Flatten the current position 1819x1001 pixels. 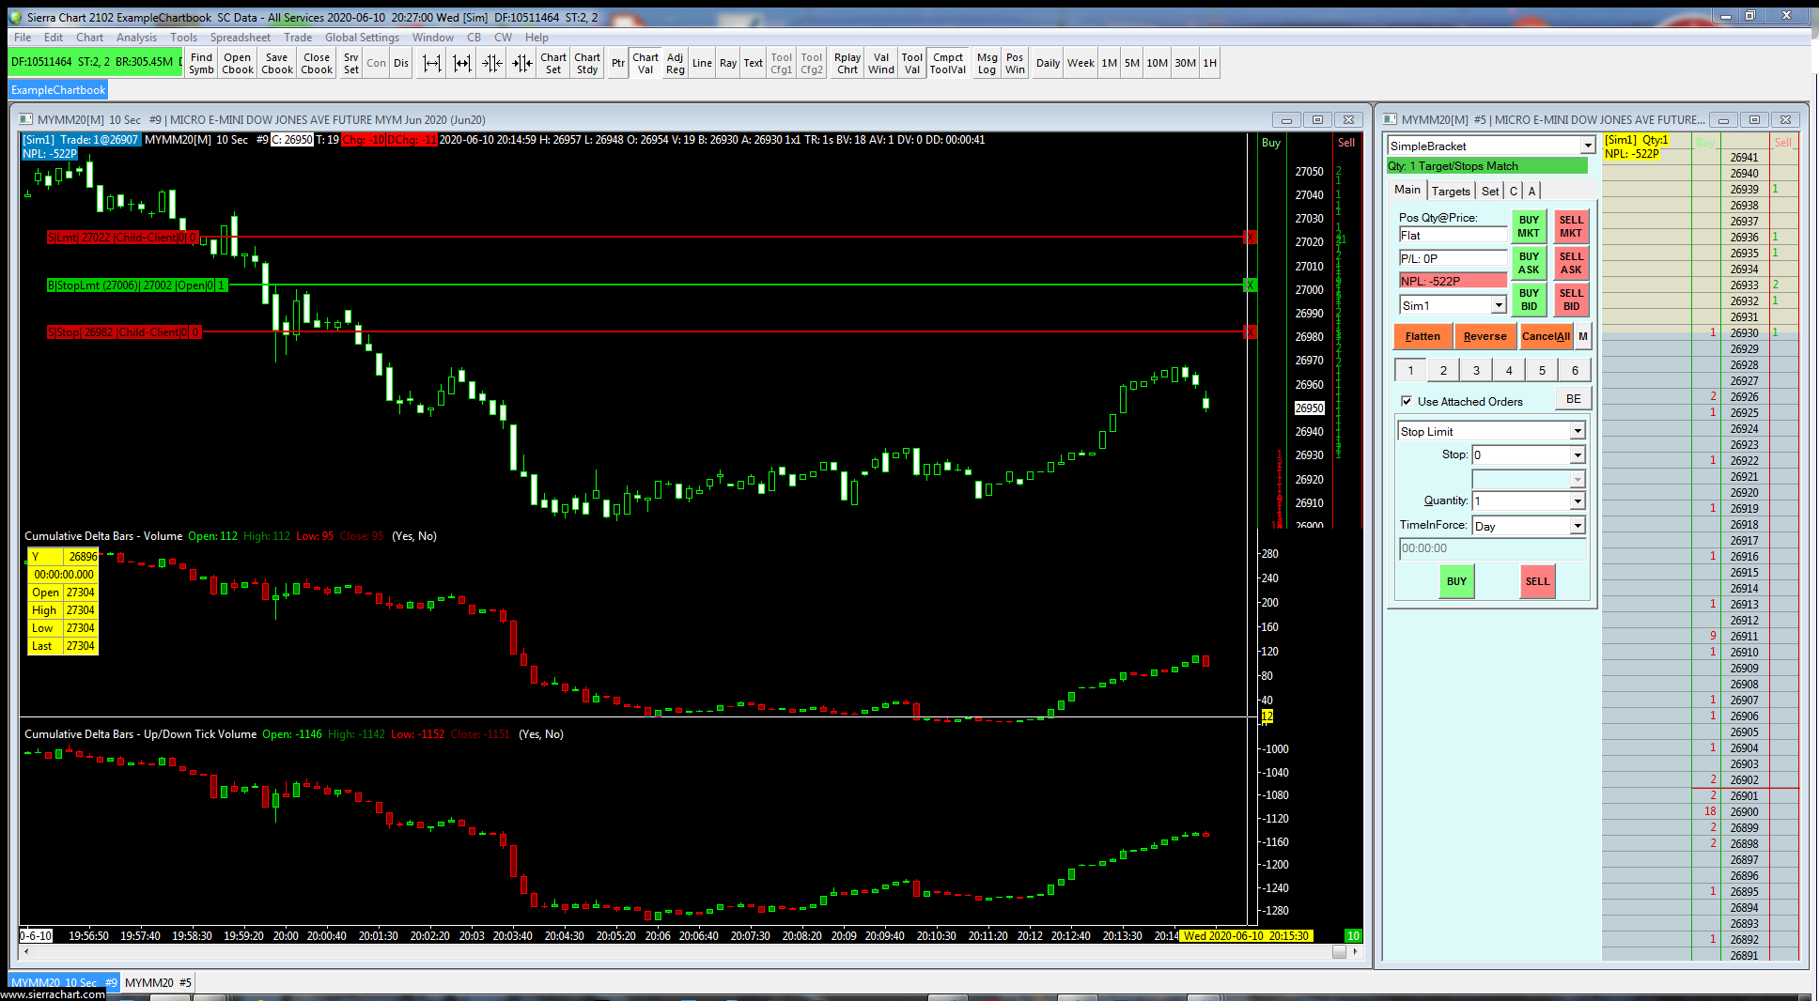tap(1423, 336)
